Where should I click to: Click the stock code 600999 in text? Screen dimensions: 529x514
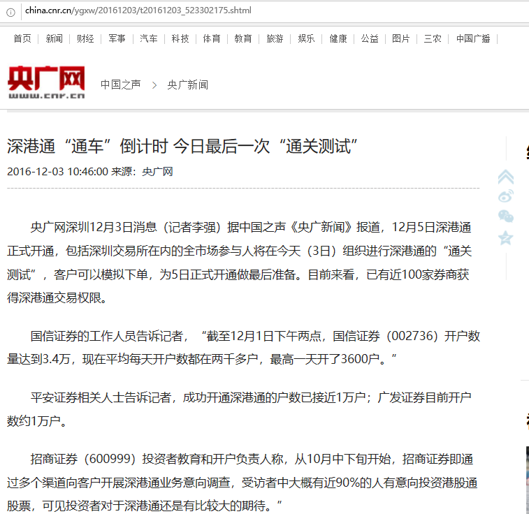(x=110, y=459)
